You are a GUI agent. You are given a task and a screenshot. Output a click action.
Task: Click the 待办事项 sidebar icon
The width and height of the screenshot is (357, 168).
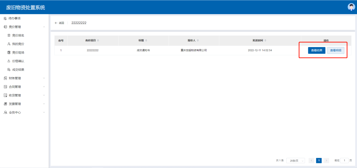5,18
